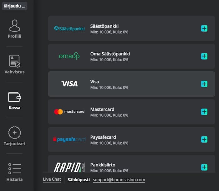Image resolution: width=219 pixels, height=191 pixels.
Task: Expand Pankkisiirto with its plus button
Action: tap(204, 167)
